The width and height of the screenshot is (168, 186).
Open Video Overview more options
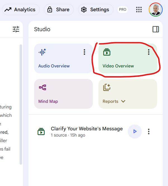click(x=149, y=52)
